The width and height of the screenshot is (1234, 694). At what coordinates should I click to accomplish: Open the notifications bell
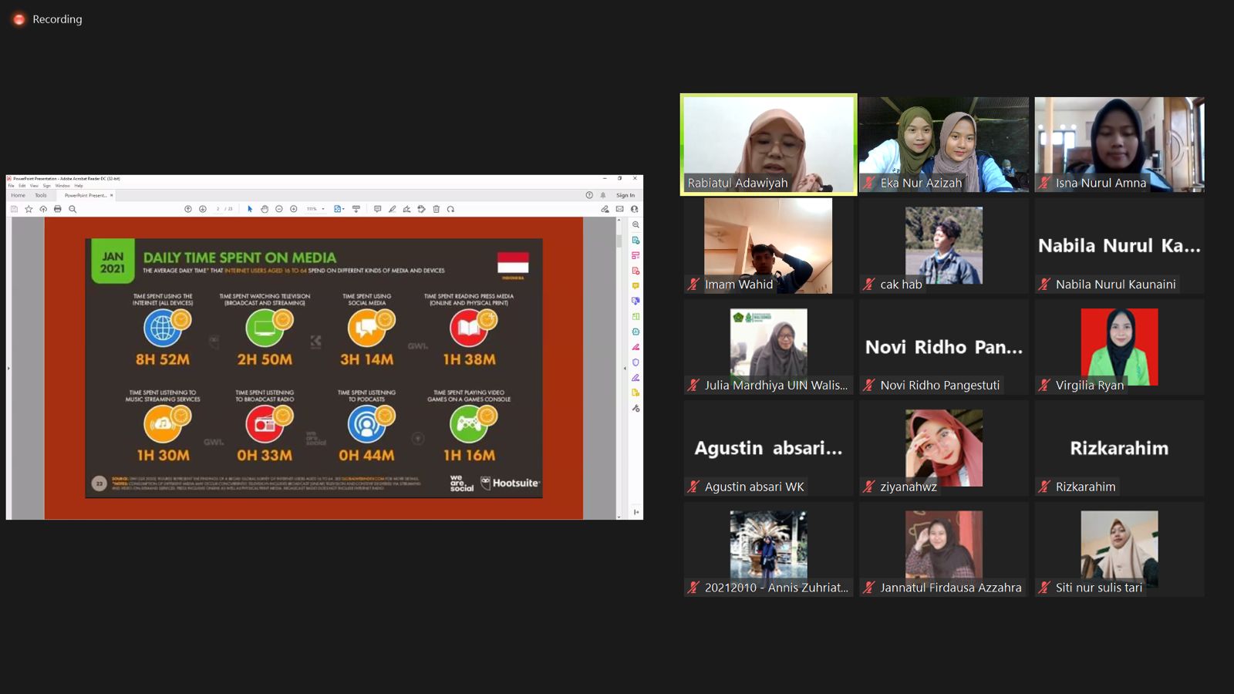tap(603, 195)
